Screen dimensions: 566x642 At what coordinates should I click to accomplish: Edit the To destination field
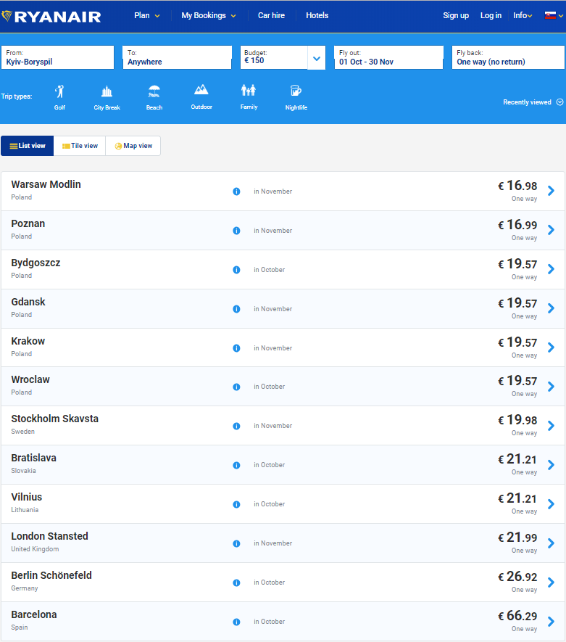pos(177,57)
